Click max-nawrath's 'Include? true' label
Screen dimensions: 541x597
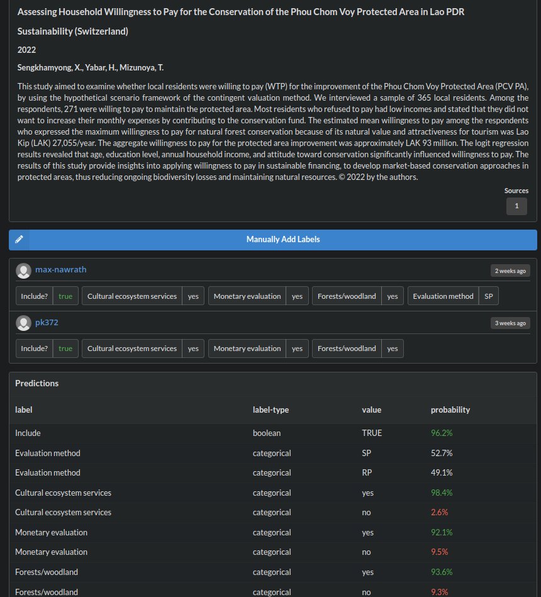(47, 296)
